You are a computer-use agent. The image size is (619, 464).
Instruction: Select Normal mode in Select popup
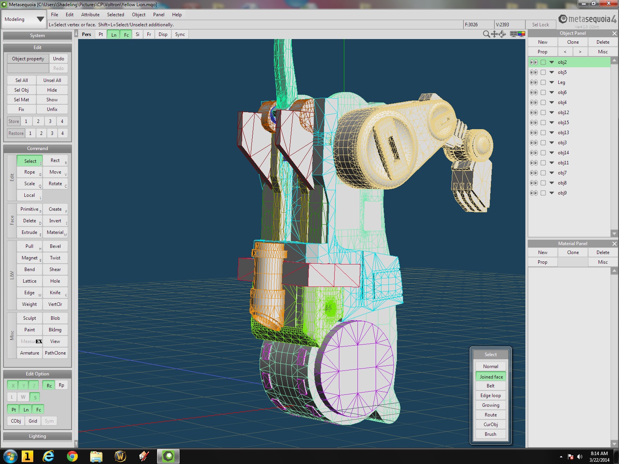491,367
